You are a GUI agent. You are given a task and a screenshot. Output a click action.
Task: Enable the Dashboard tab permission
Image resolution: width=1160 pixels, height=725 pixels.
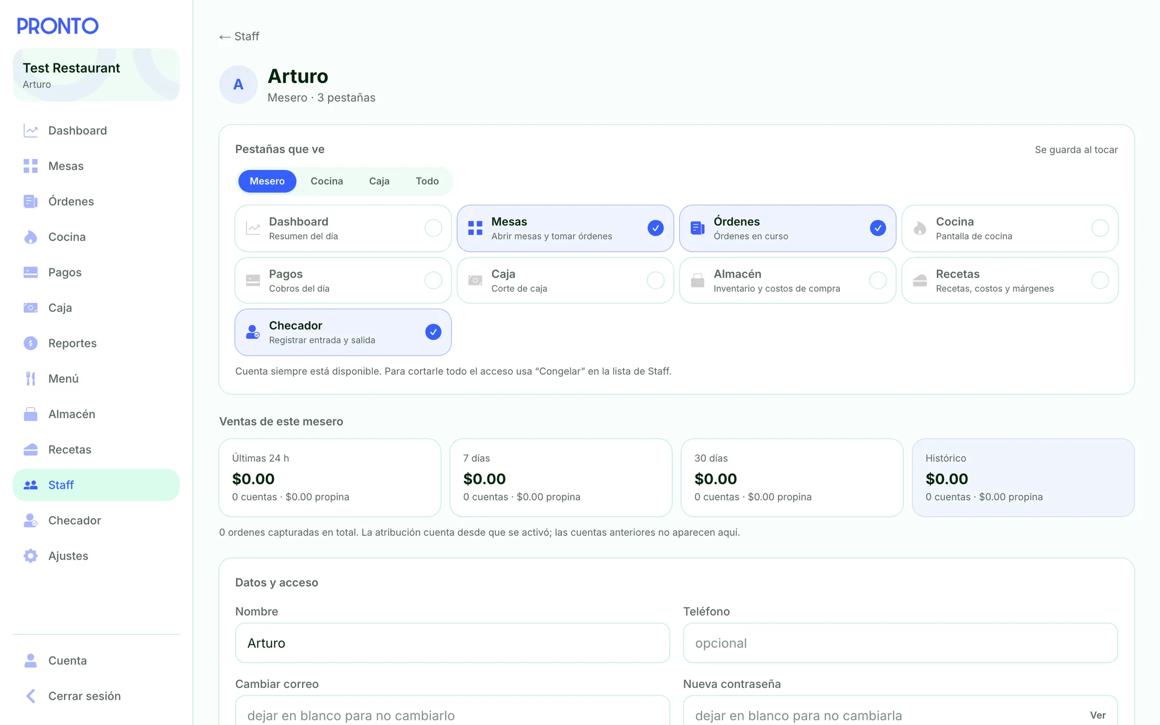pos(343,228)
